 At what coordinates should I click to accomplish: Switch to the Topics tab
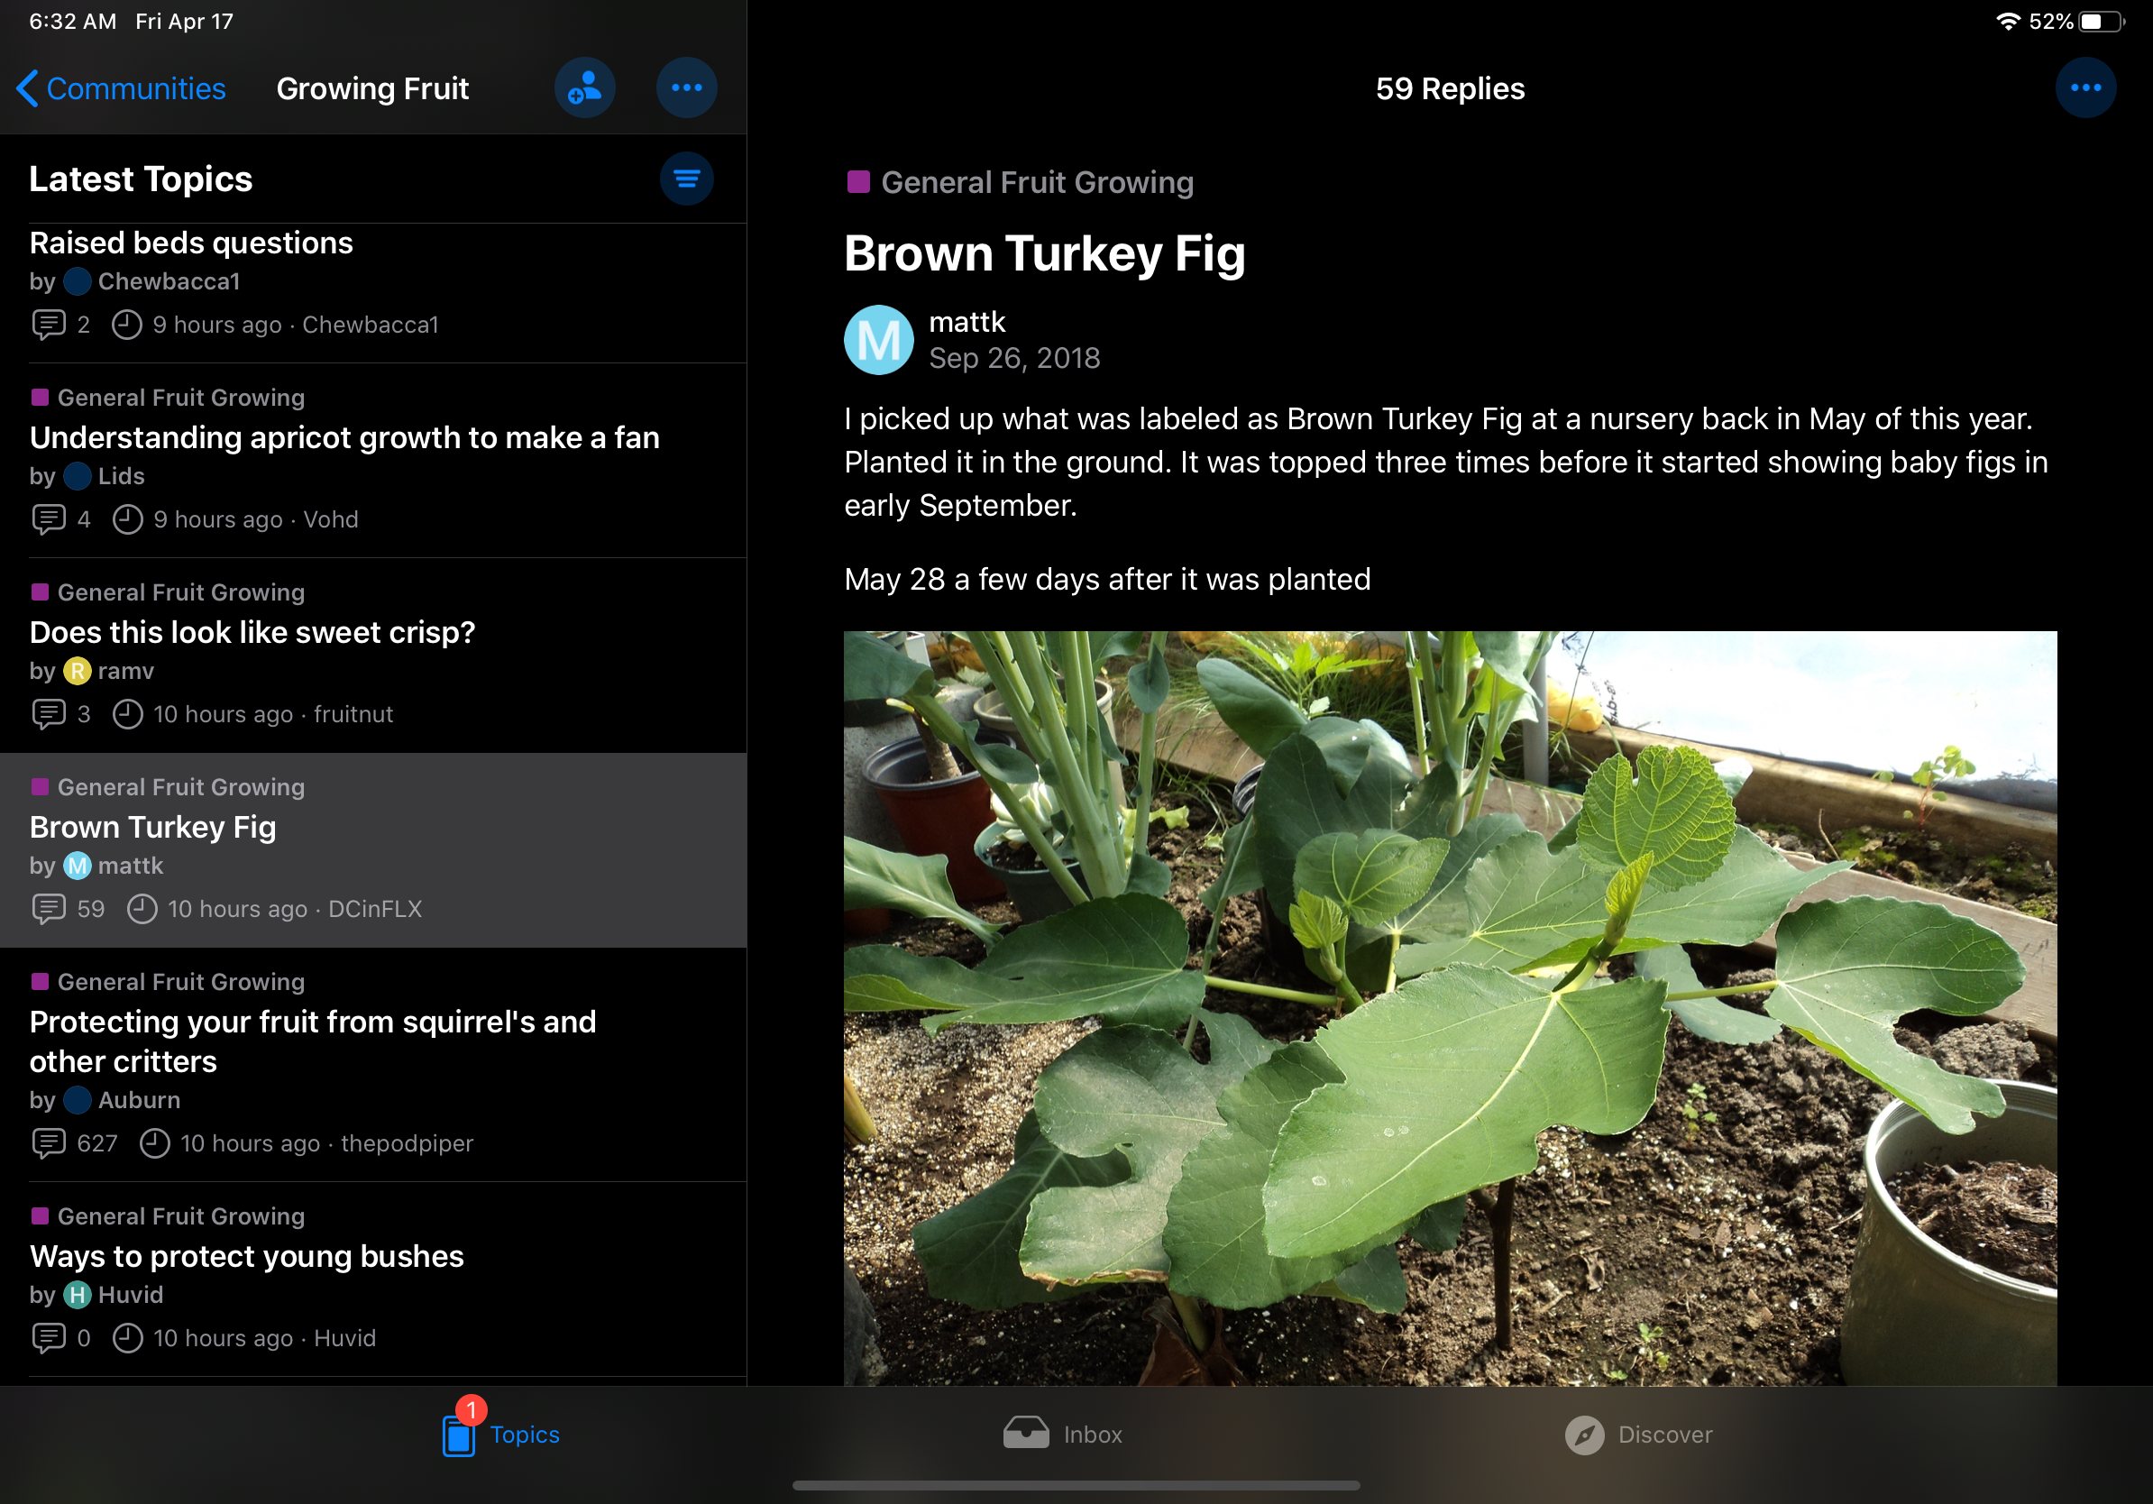[500, 1435]
